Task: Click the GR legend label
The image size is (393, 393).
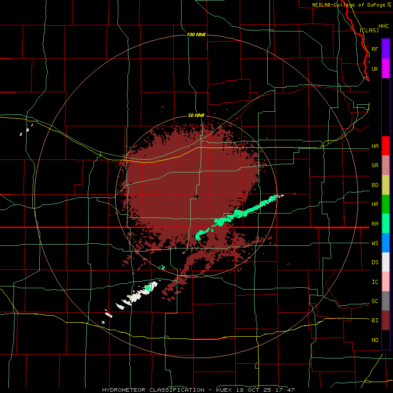Action: point(375,165)
